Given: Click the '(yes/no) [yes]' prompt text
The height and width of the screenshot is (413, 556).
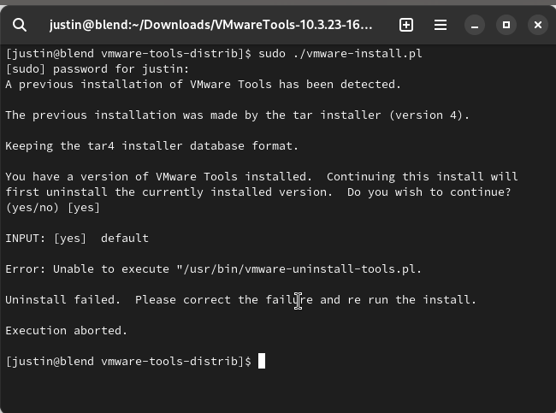Looking at the screenshot, I should (x=53, y=208).
